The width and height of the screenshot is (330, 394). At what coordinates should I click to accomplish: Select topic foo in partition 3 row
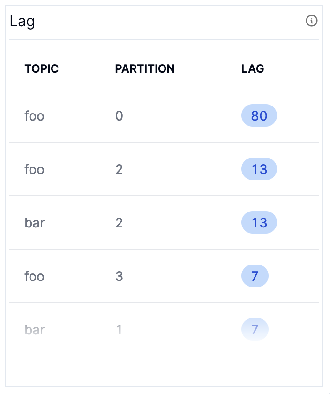(34, 276)
